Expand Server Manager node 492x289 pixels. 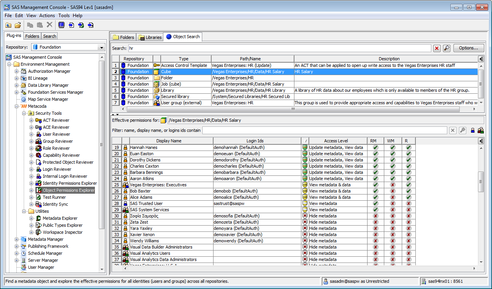click(x=17, y=260)
